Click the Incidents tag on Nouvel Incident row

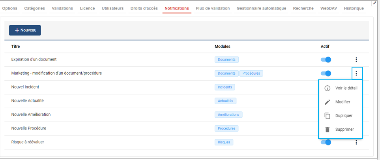[225, 87]
